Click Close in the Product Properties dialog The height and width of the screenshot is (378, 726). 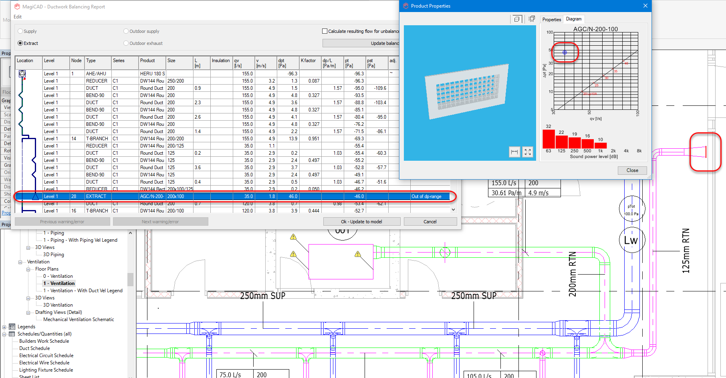click(x=632, y=170)
